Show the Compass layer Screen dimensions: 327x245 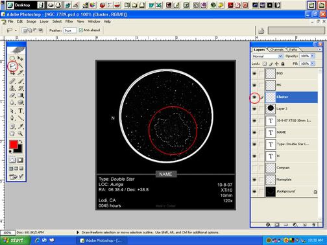[254, 168]
